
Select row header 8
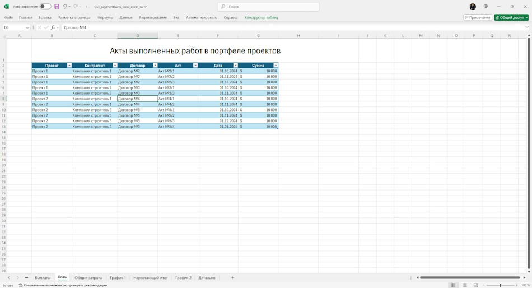[x=4, y=99]
